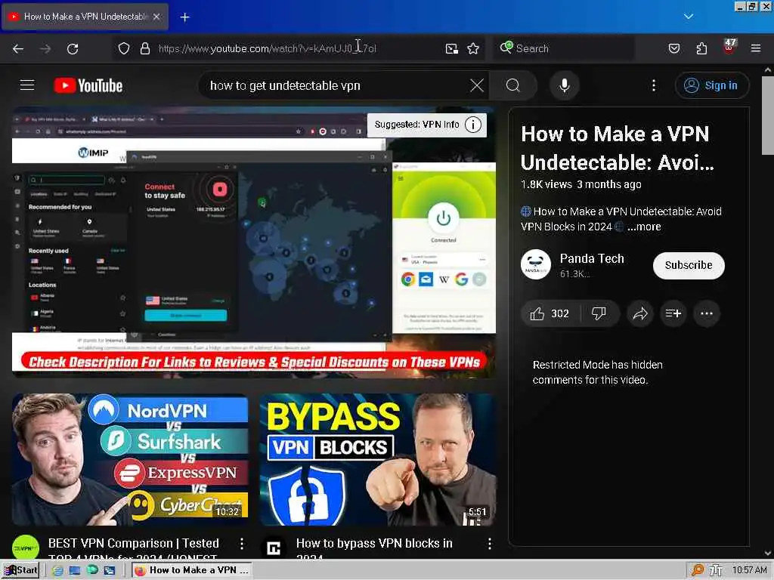Viewport: 774px width, 580px height.
Task: Open the BYPASS VPN BLOCKS video thumbnail
Action: coord(378,460)
